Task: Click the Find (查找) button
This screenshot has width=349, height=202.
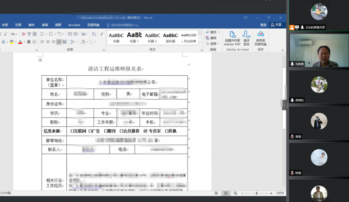Action: click(x=211, y=32)
